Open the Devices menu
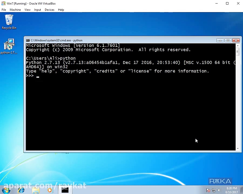 pyautogui.click(x=49, y=10)
